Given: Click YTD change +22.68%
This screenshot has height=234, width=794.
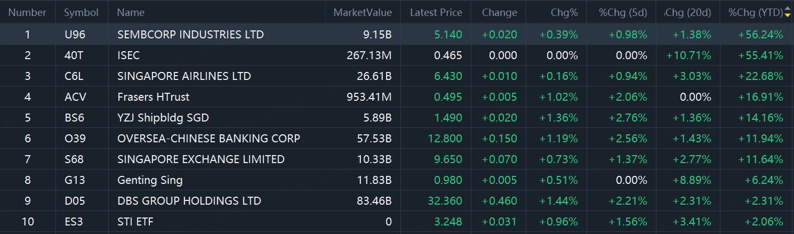Looking at the screenshot, I should pos(761,76).
